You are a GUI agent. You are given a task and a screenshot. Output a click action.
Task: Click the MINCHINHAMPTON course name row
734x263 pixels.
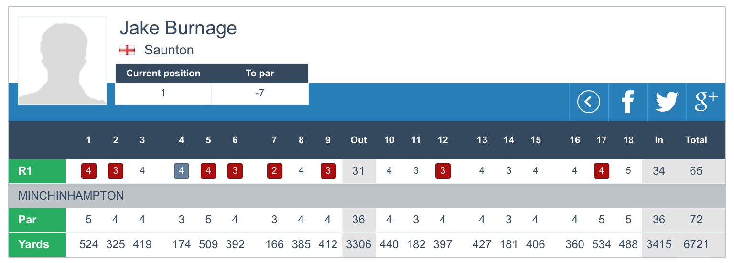[x=71, y=196]
